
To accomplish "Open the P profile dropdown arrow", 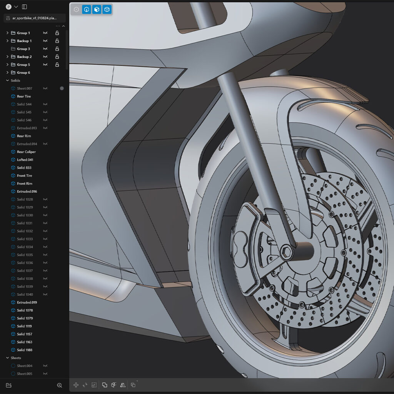I will pyautogui.click(x=16, y=7).
